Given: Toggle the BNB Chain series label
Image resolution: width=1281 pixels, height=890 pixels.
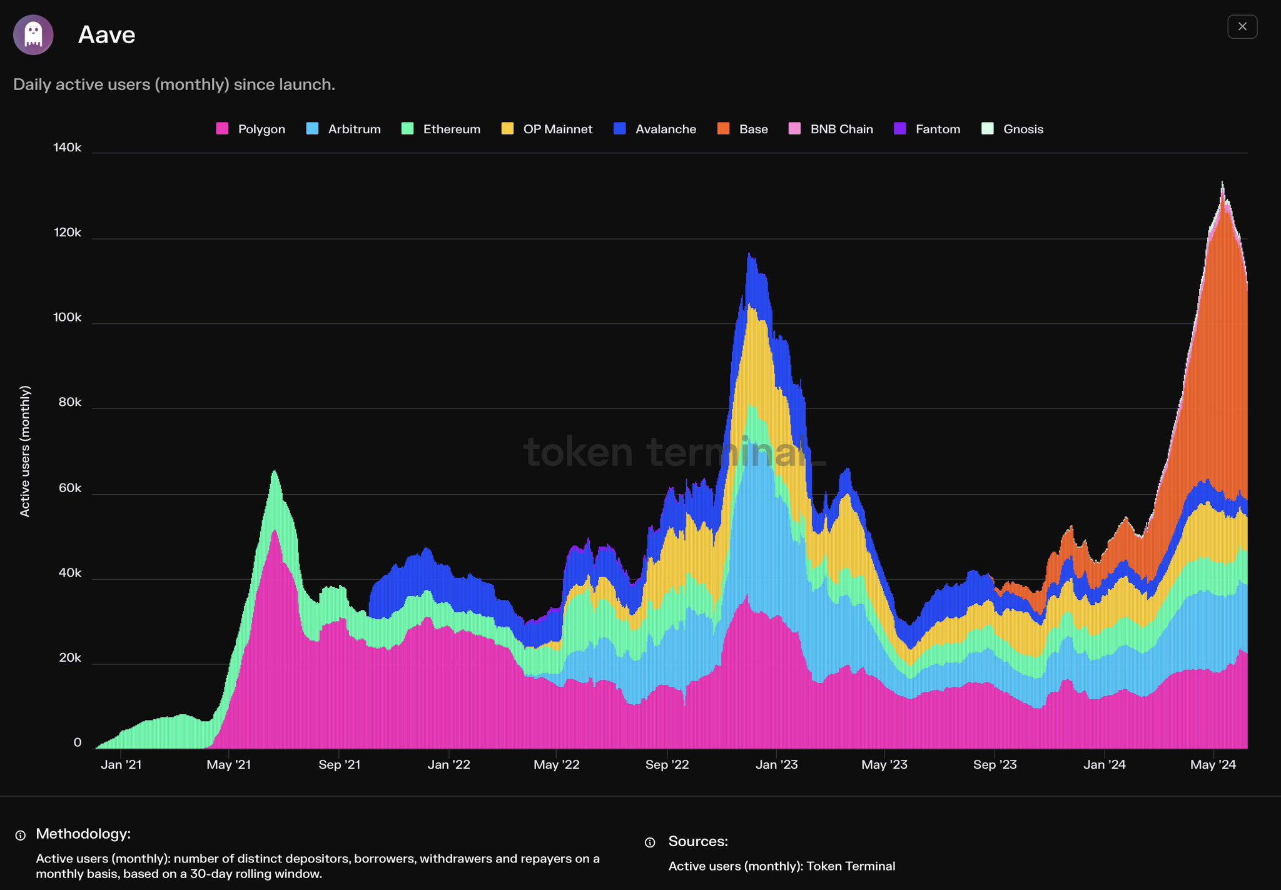Looking at the screenshot, I should 842,129.
